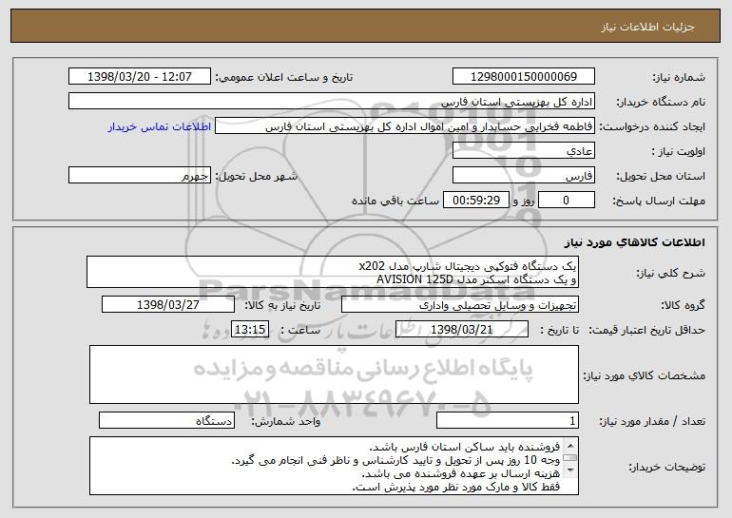Click the page header جزئیات اطلاعات نیاز
This screenshot has height=518, width=732.
(x=647, y=27)
